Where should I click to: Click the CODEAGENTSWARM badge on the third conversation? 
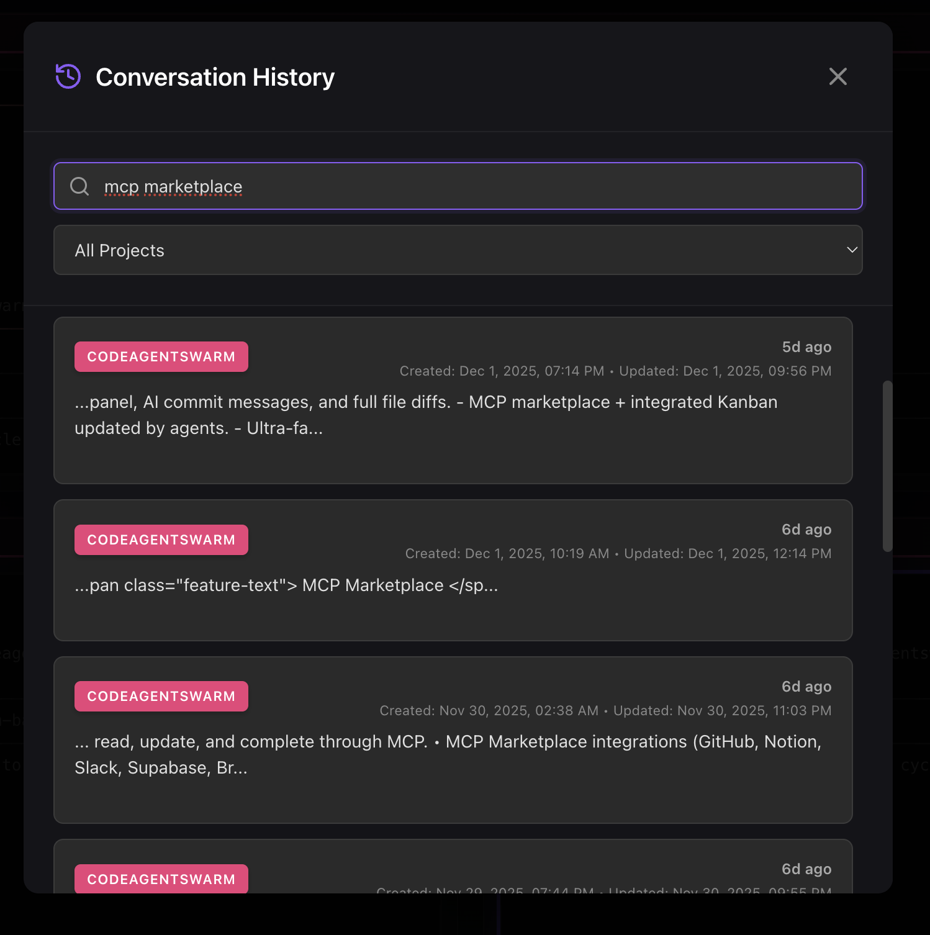tap(161, 696)
